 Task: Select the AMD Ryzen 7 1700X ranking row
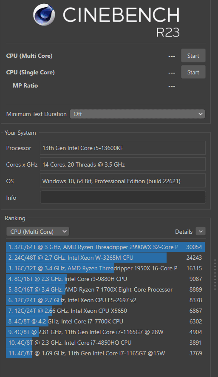point(105,289)
